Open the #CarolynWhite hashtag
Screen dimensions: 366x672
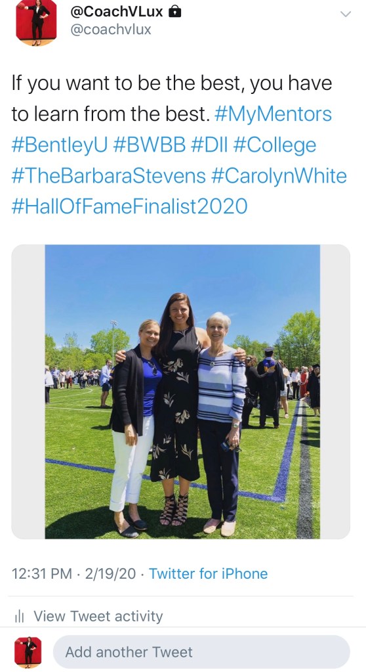(279, 176)
